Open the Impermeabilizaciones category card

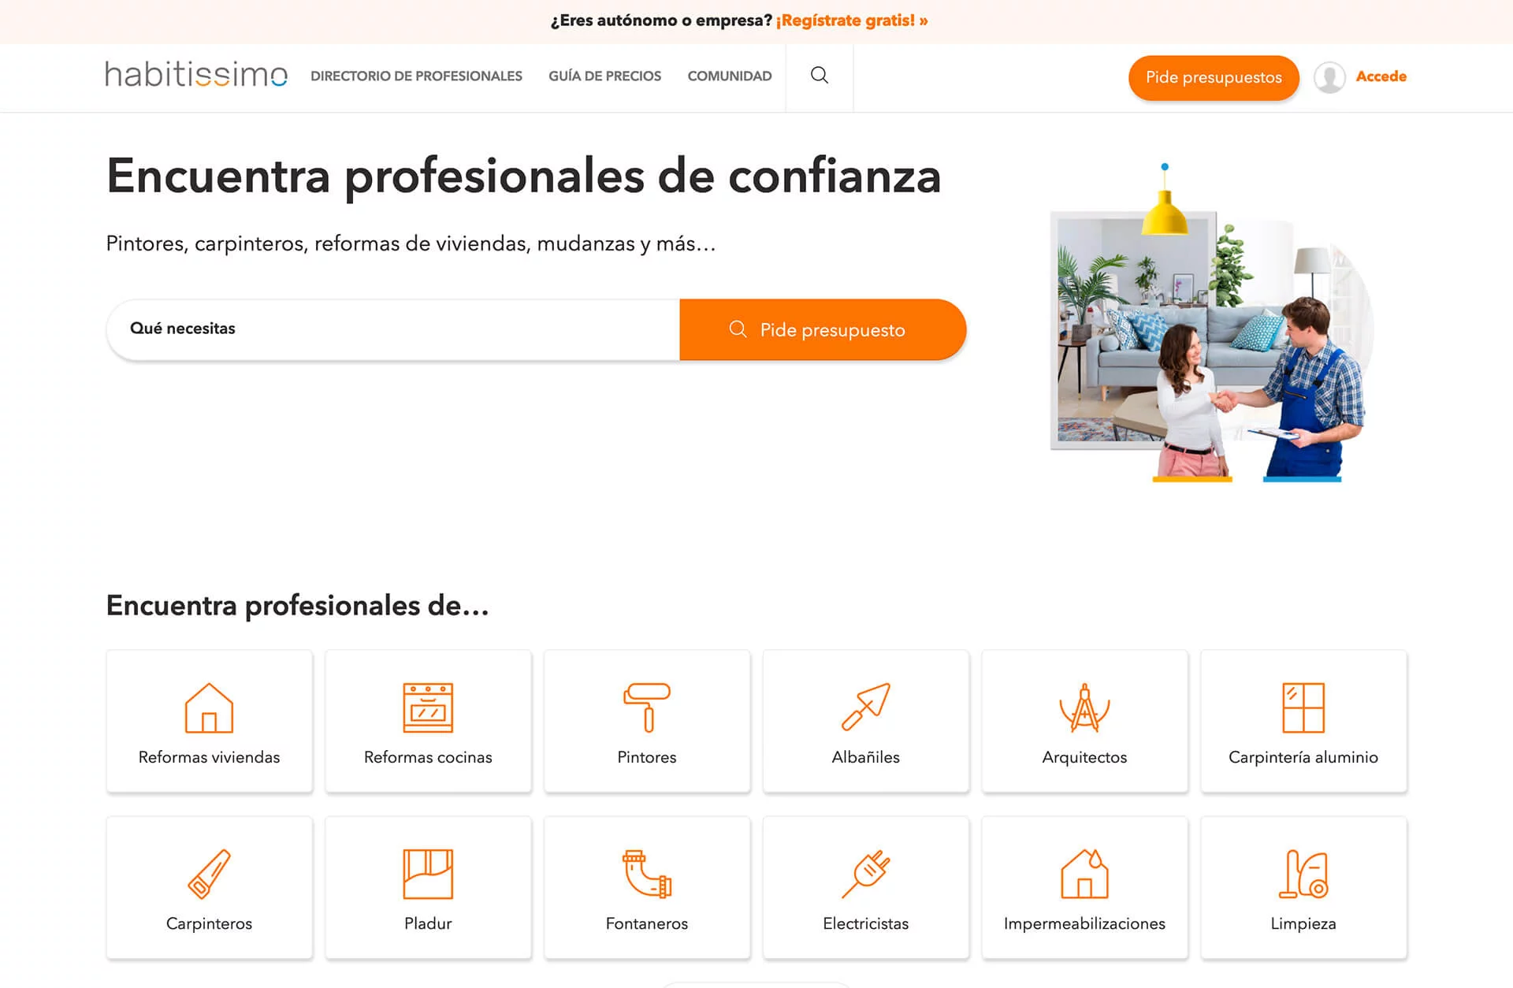coord(1084,887)
